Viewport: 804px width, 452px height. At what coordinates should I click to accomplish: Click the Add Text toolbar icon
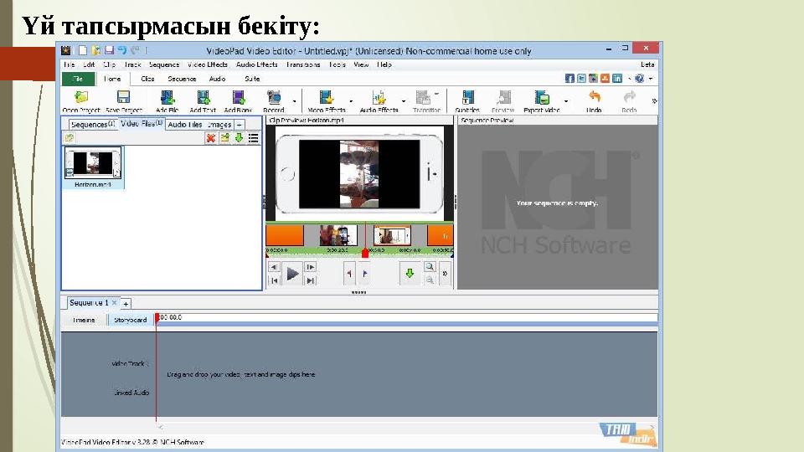coord(203,97)
